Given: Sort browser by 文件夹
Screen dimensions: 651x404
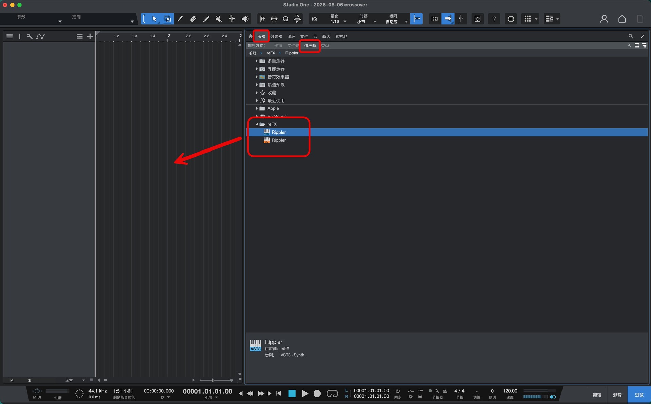Looking at the screenshot, I should pyautogui.click(x=293, y=45).
